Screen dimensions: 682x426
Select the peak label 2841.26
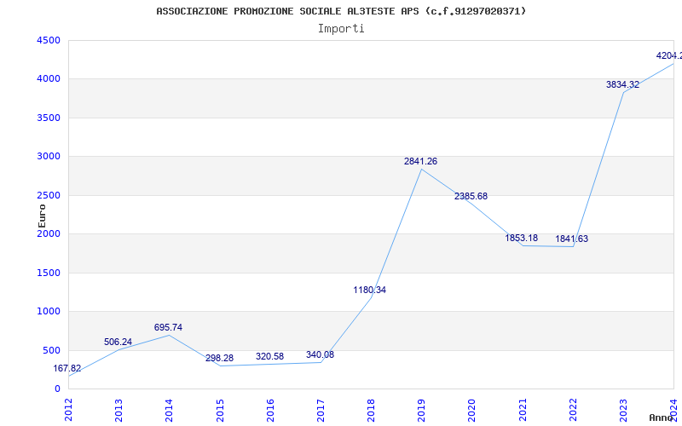coord(420,161)
